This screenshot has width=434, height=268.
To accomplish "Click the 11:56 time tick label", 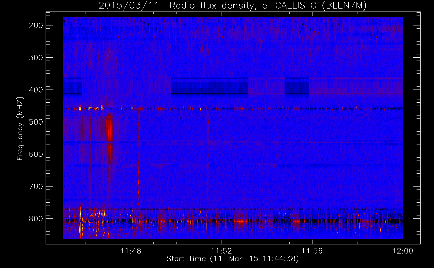I will click(x=312, y=251).
